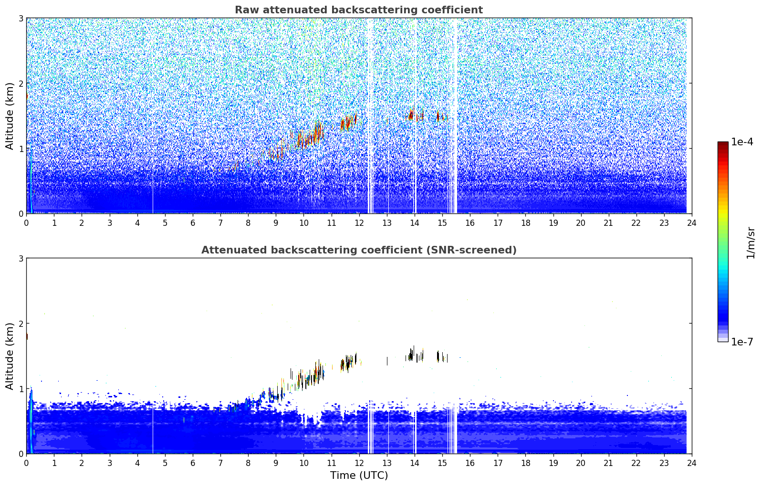Click the 'Time (UTC)' axis label

point(359,475)
